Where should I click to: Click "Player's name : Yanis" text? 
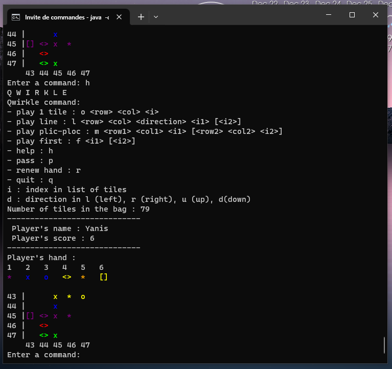click(60, 228)
